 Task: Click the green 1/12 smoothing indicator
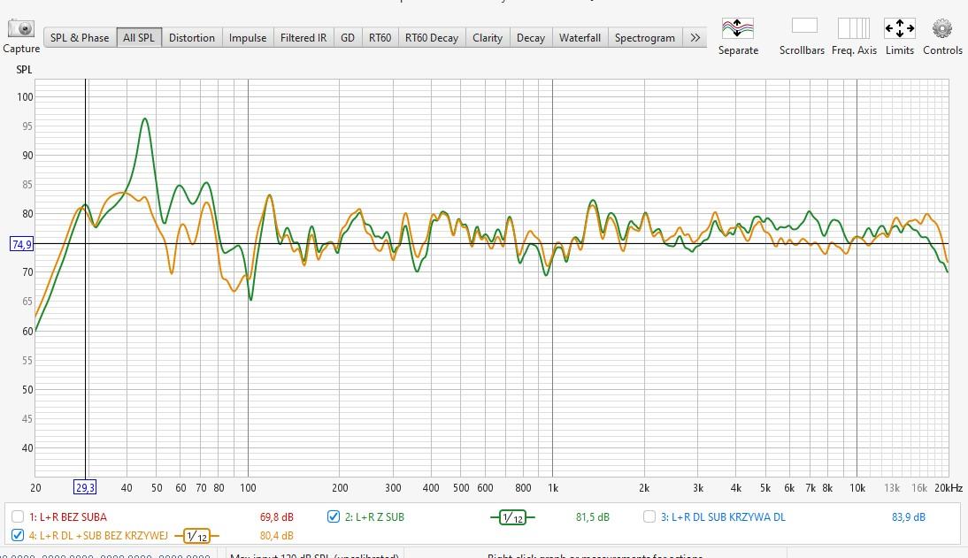click(x=512, y=517)
